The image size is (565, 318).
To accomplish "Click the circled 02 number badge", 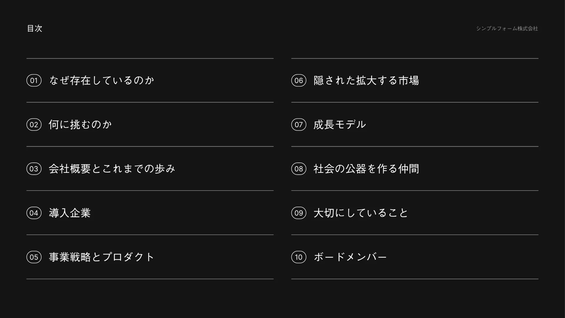I will 34,125.
